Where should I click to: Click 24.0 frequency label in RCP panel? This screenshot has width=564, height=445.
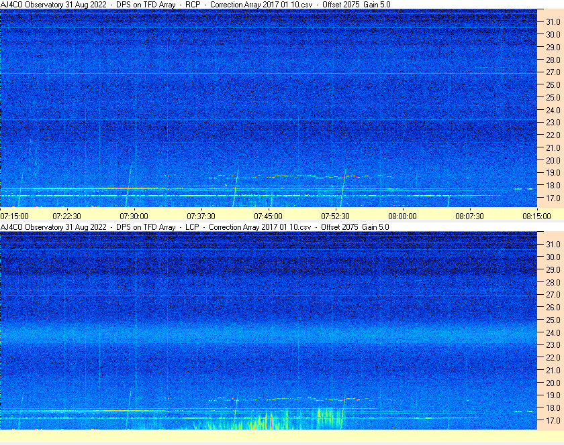click(x=553, y=110)
